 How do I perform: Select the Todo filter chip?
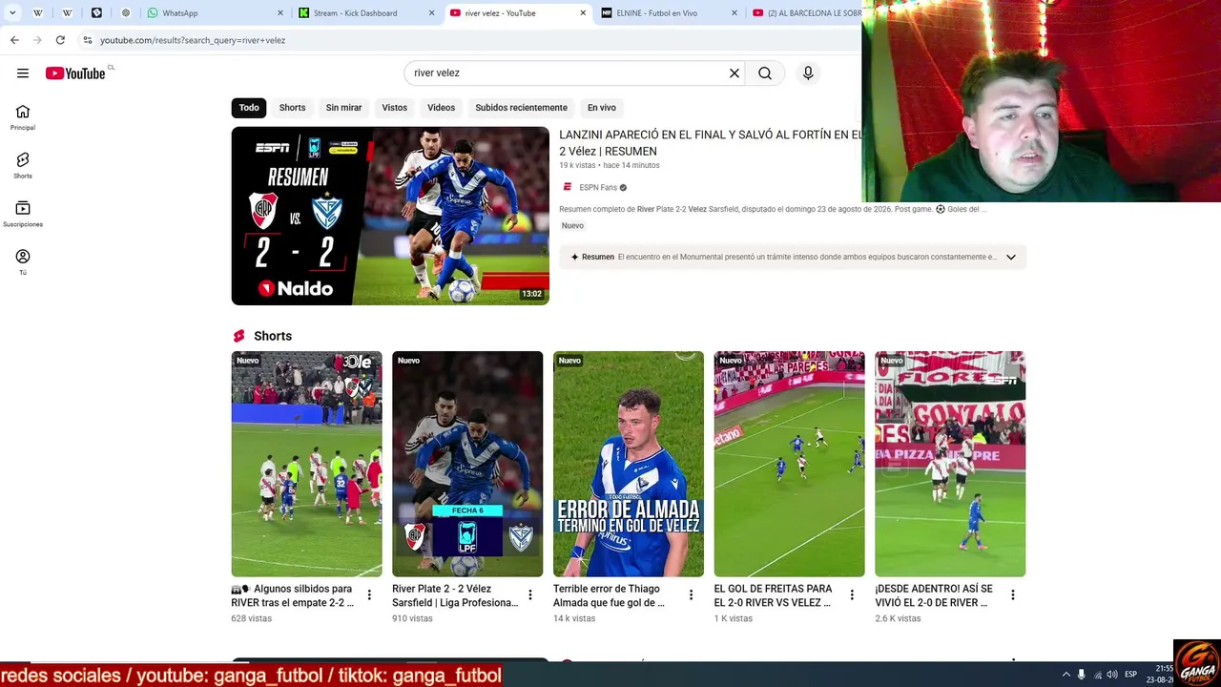pos(249,108)
